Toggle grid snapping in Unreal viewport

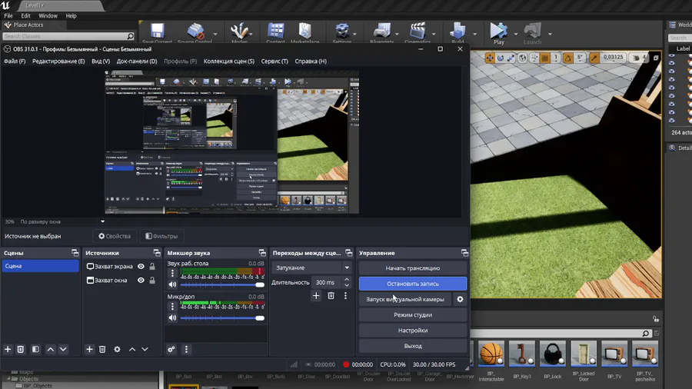(545, 58)
